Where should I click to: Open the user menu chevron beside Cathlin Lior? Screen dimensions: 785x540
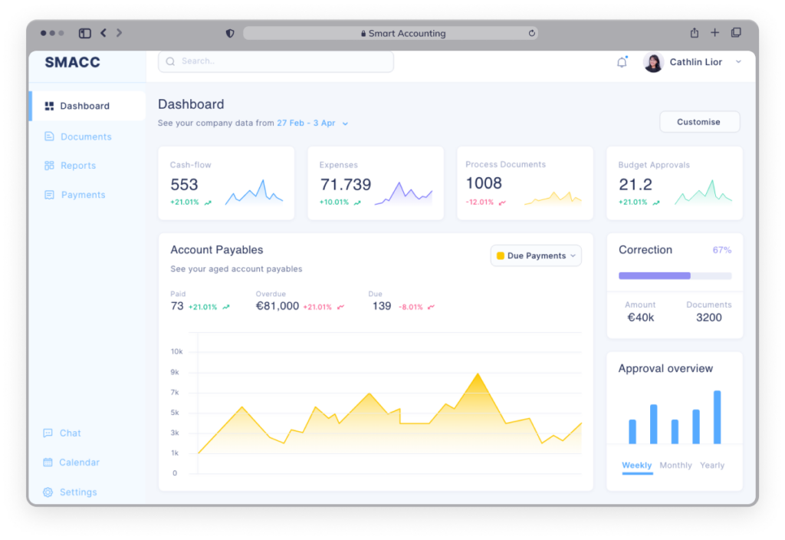738,62
